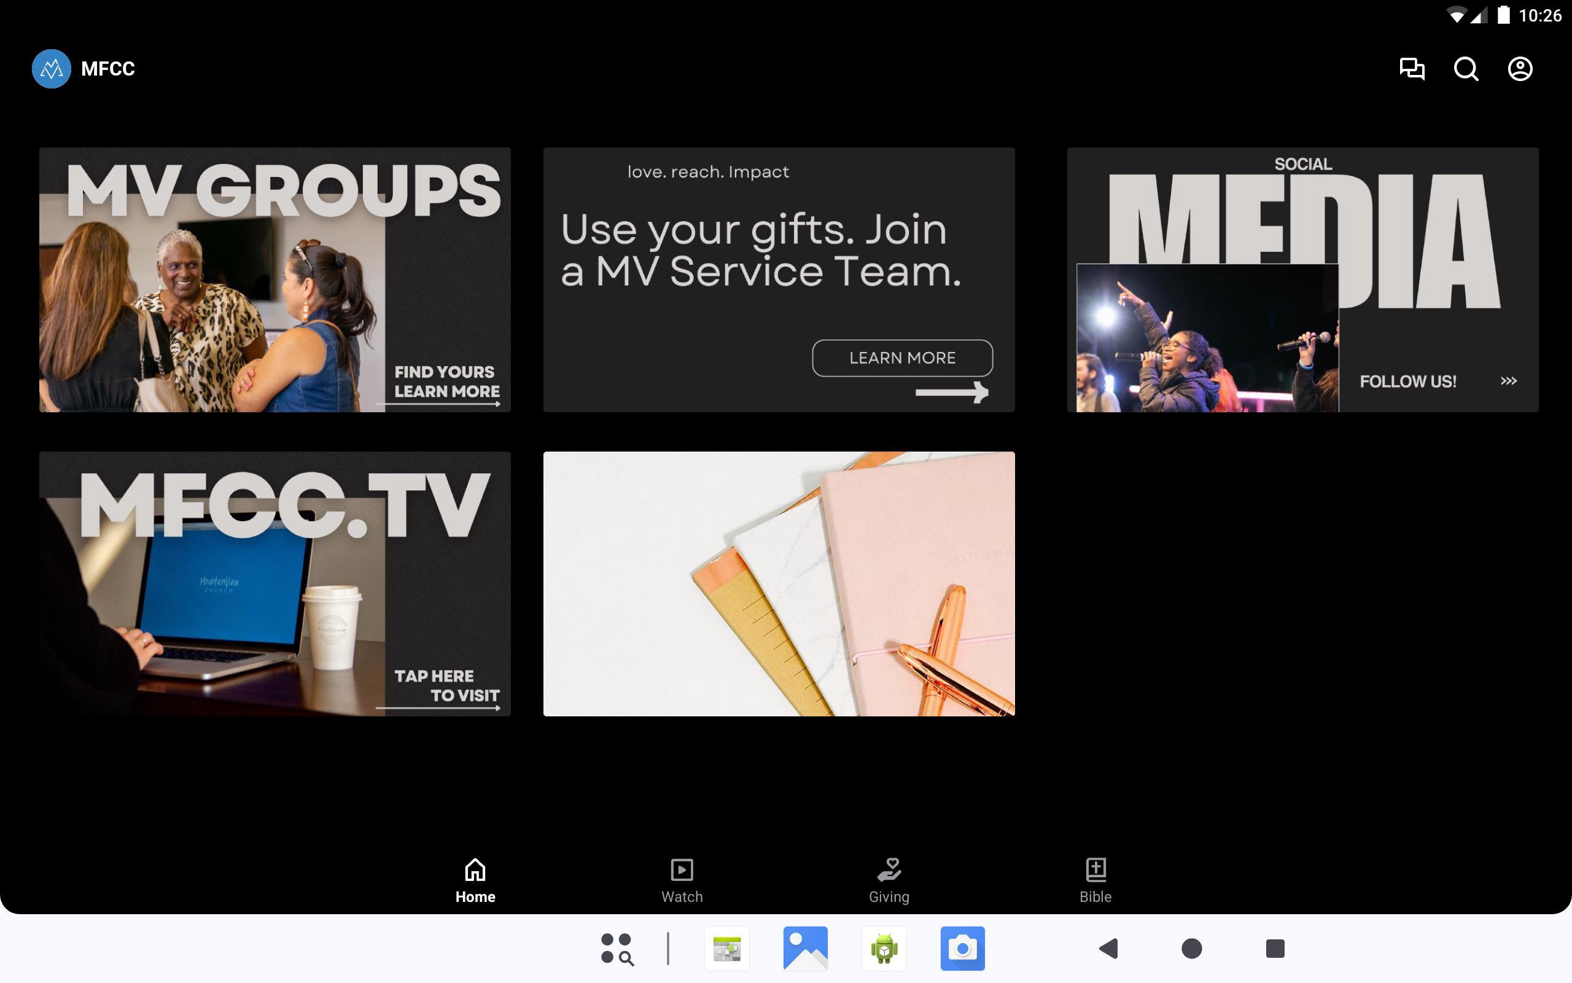Open the app drawer search icon
This screenshot has height=983, width=1572.
[x=617, y=949]
